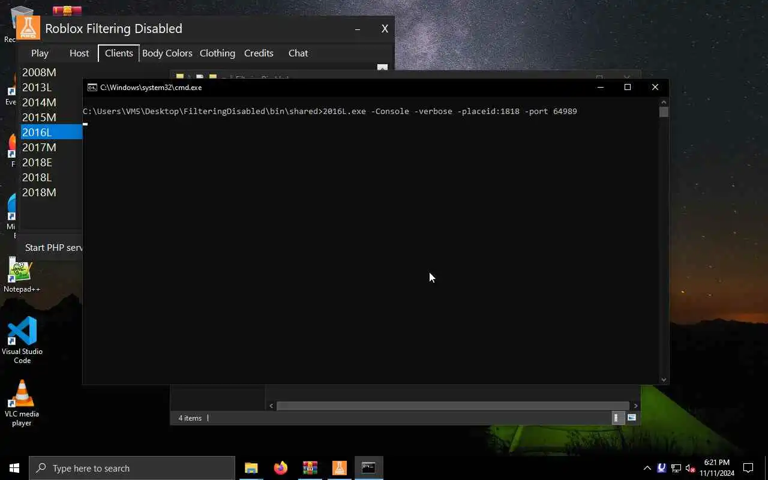Switch to the Chat tab

point(298,53)
